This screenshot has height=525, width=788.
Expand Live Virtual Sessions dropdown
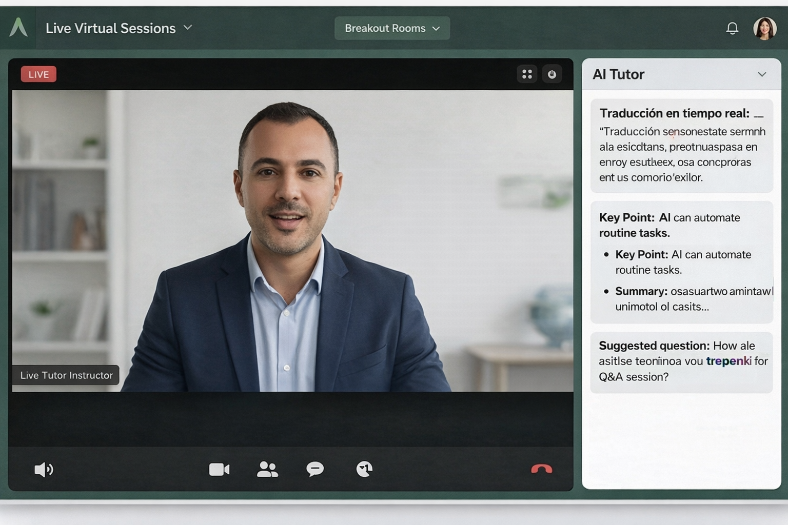point(188,28)
